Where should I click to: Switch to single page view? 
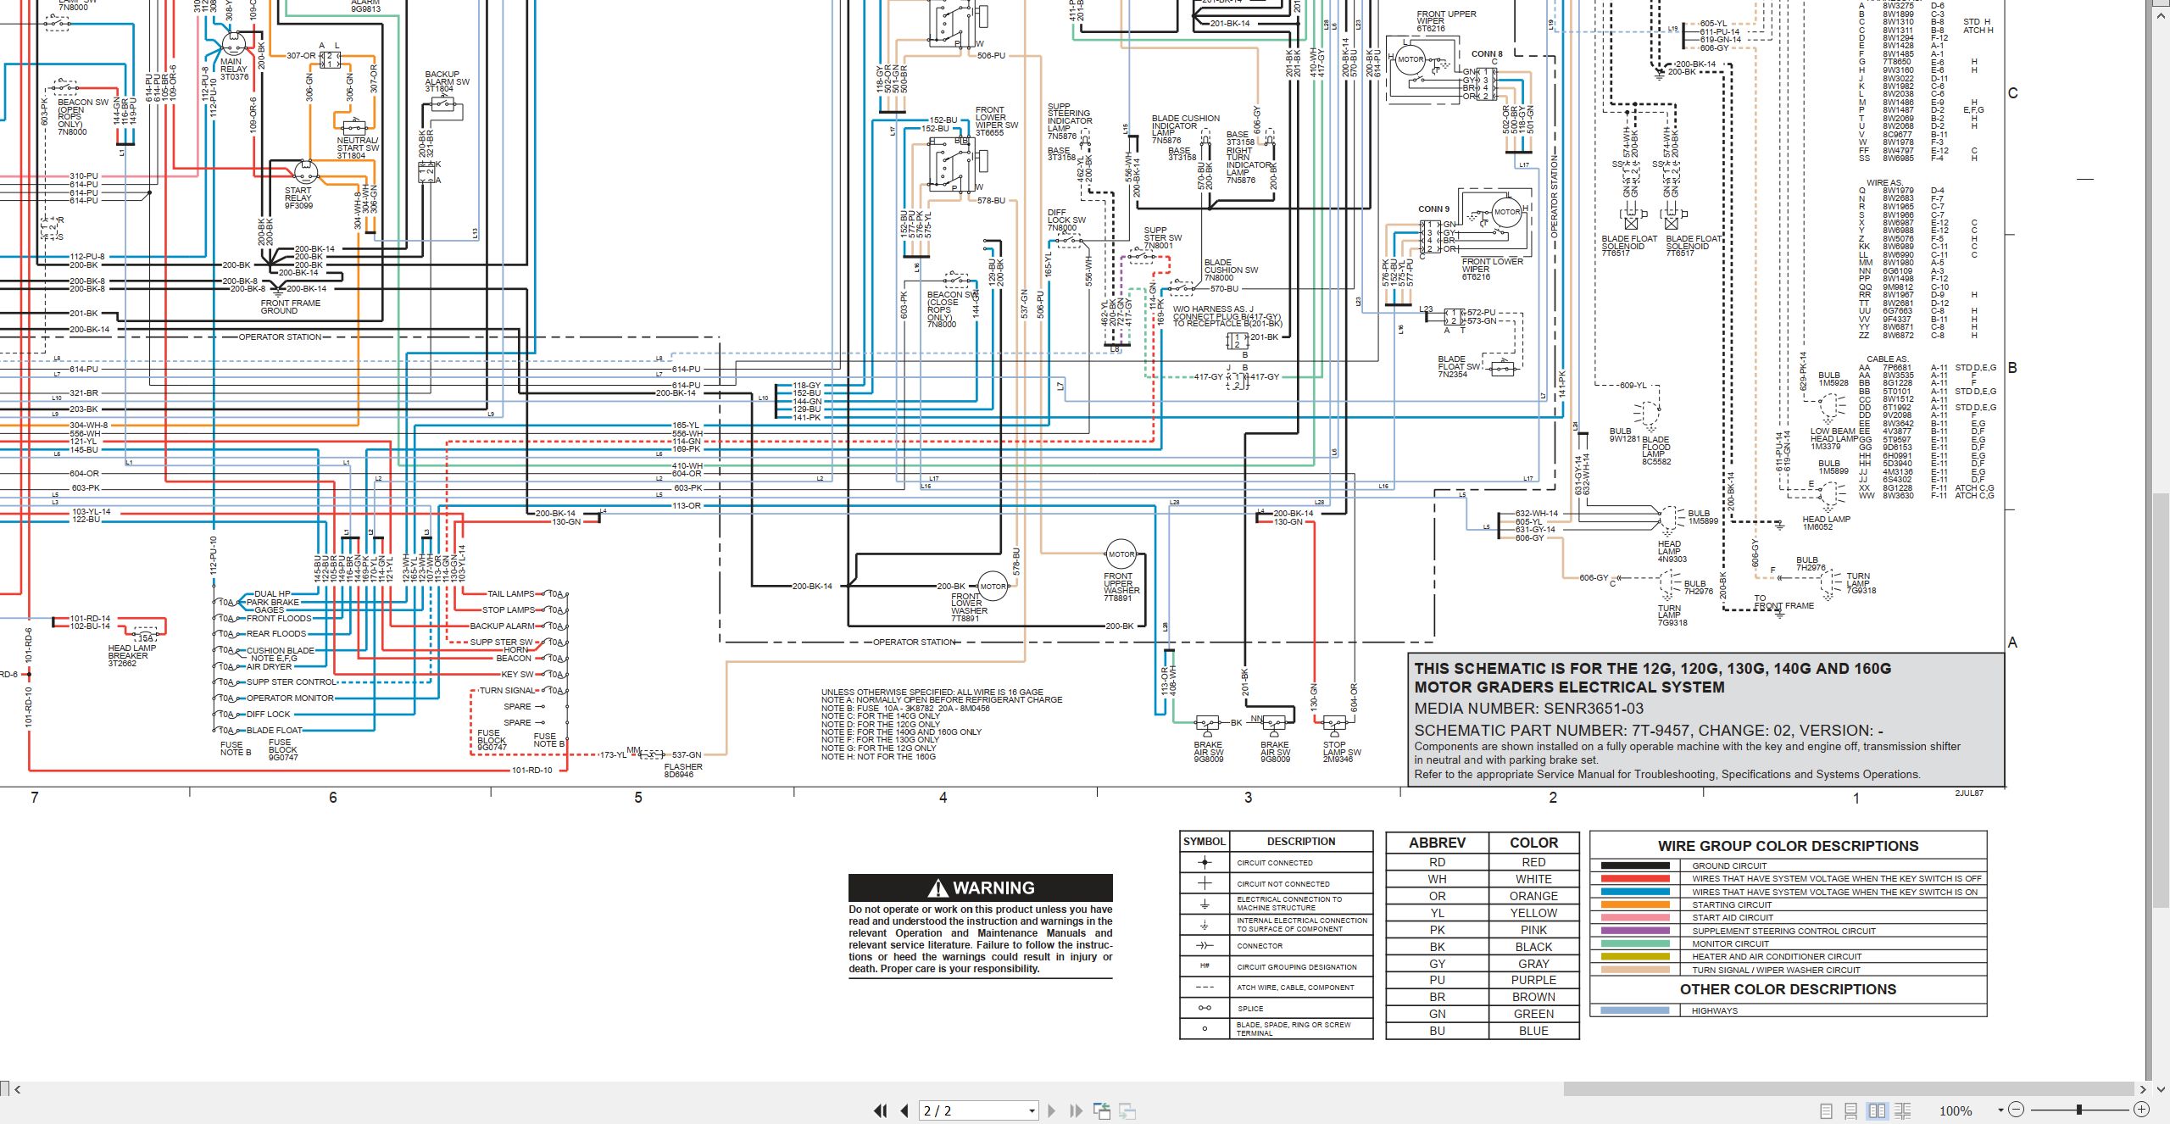click(x=1827, y=1110)
